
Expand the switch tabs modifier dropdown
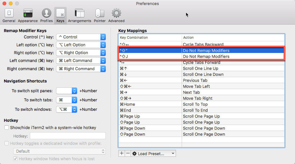(x=67, y=100)
